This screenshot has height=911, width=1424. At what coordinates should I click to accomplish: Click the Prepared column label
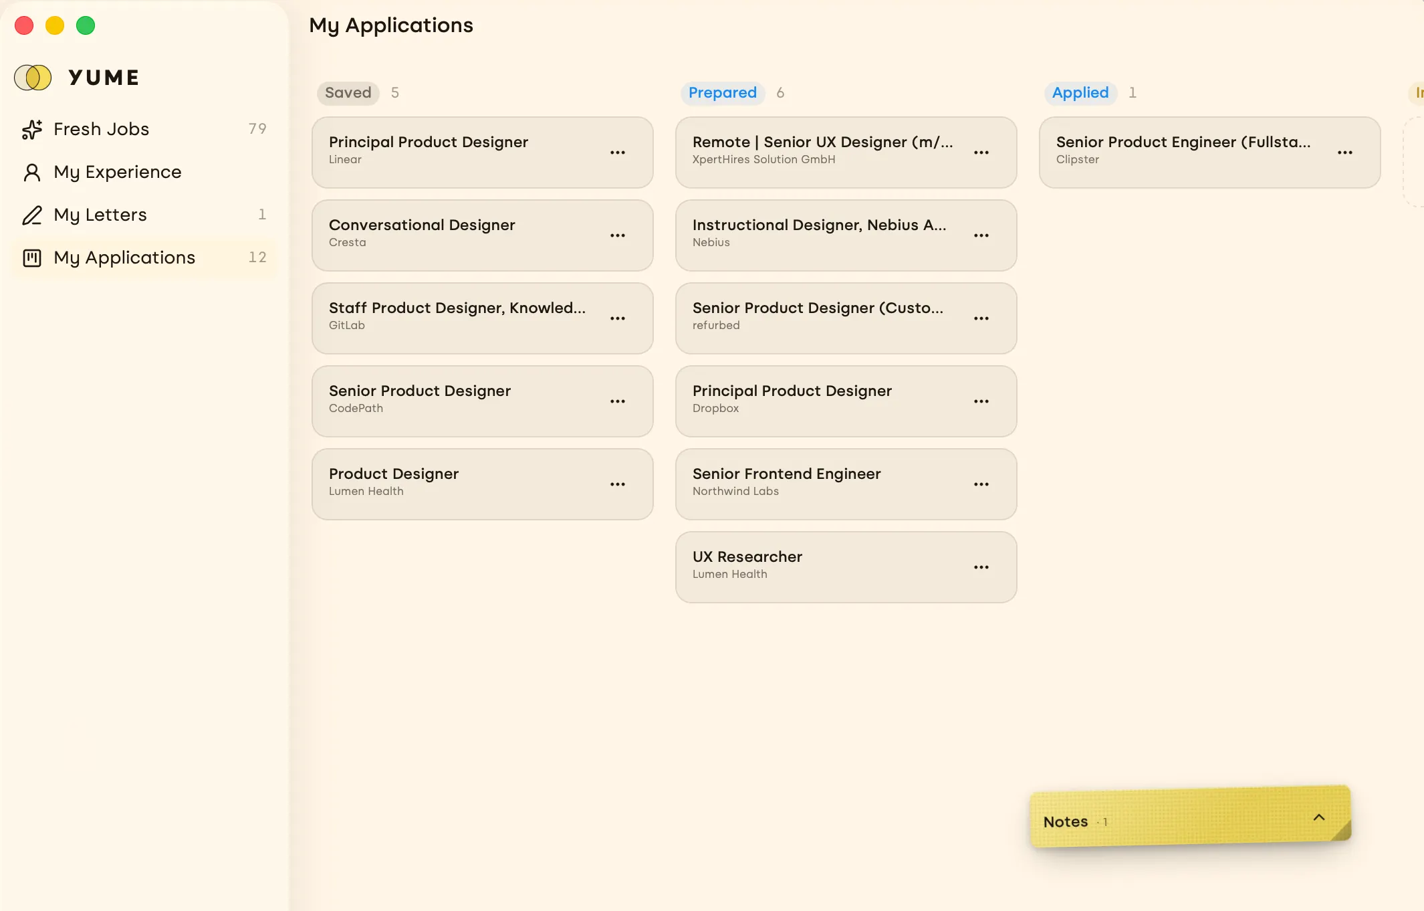click(x=723, y=93)
